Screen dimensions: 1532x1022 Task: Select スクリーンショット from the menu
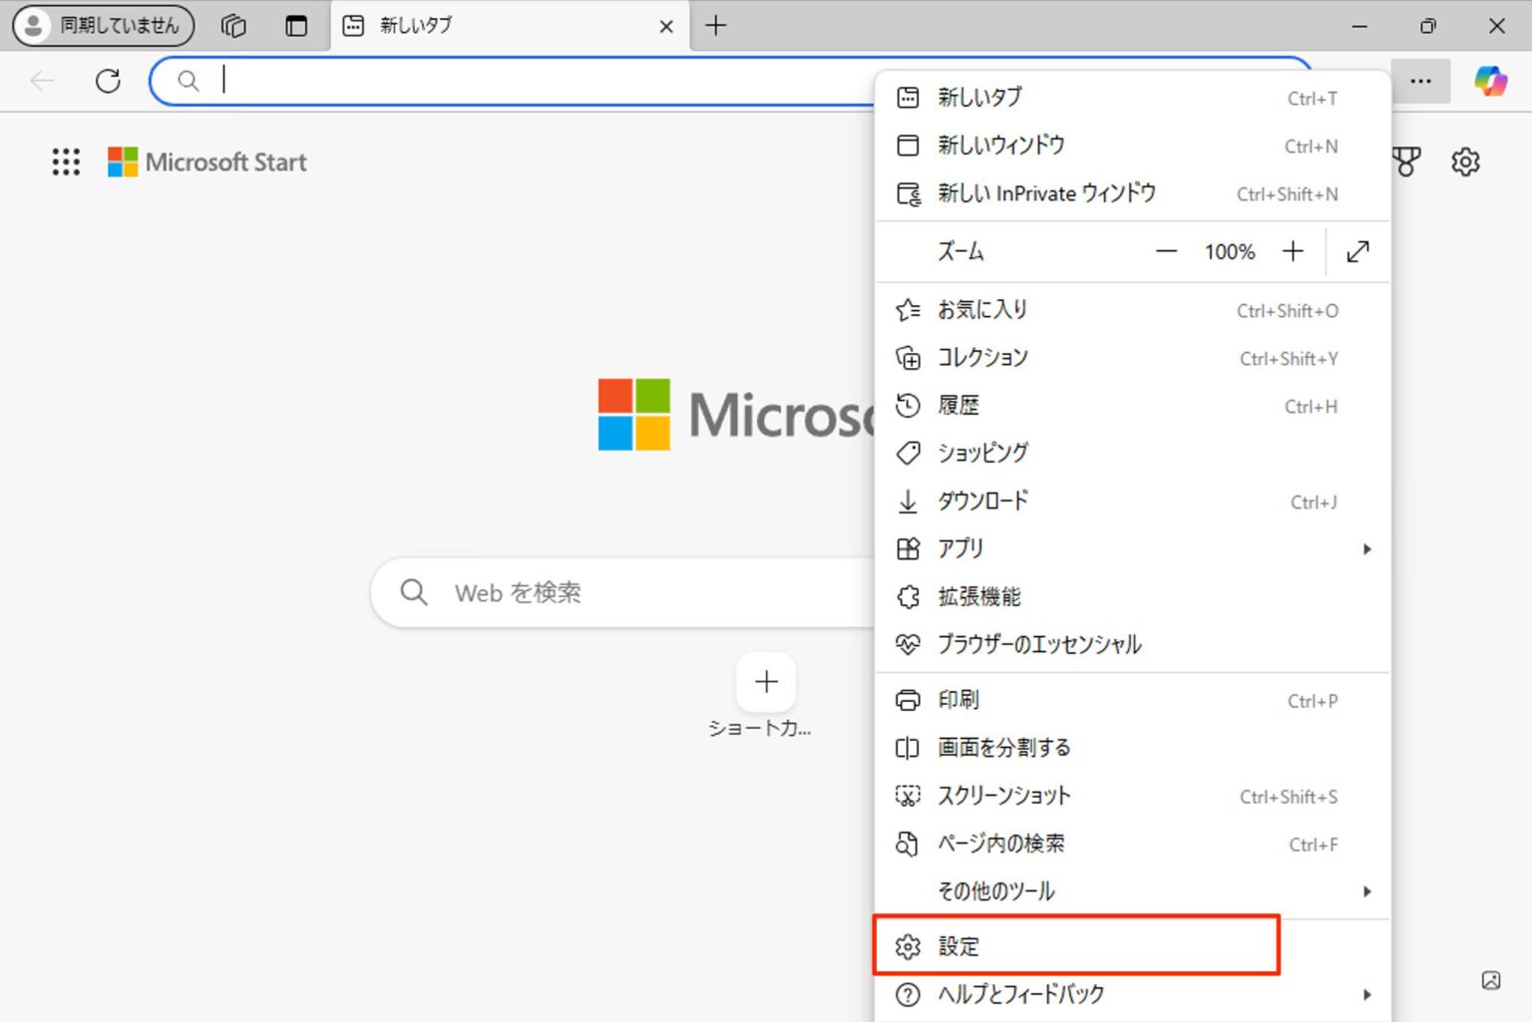1002,796
